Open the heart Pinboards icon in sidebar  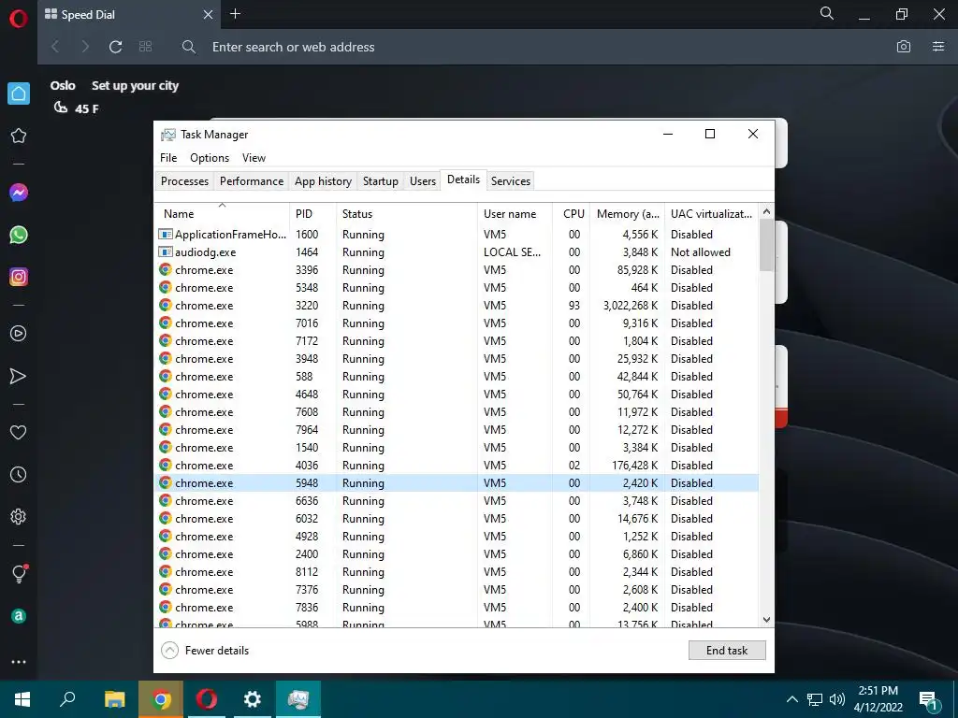19,432
